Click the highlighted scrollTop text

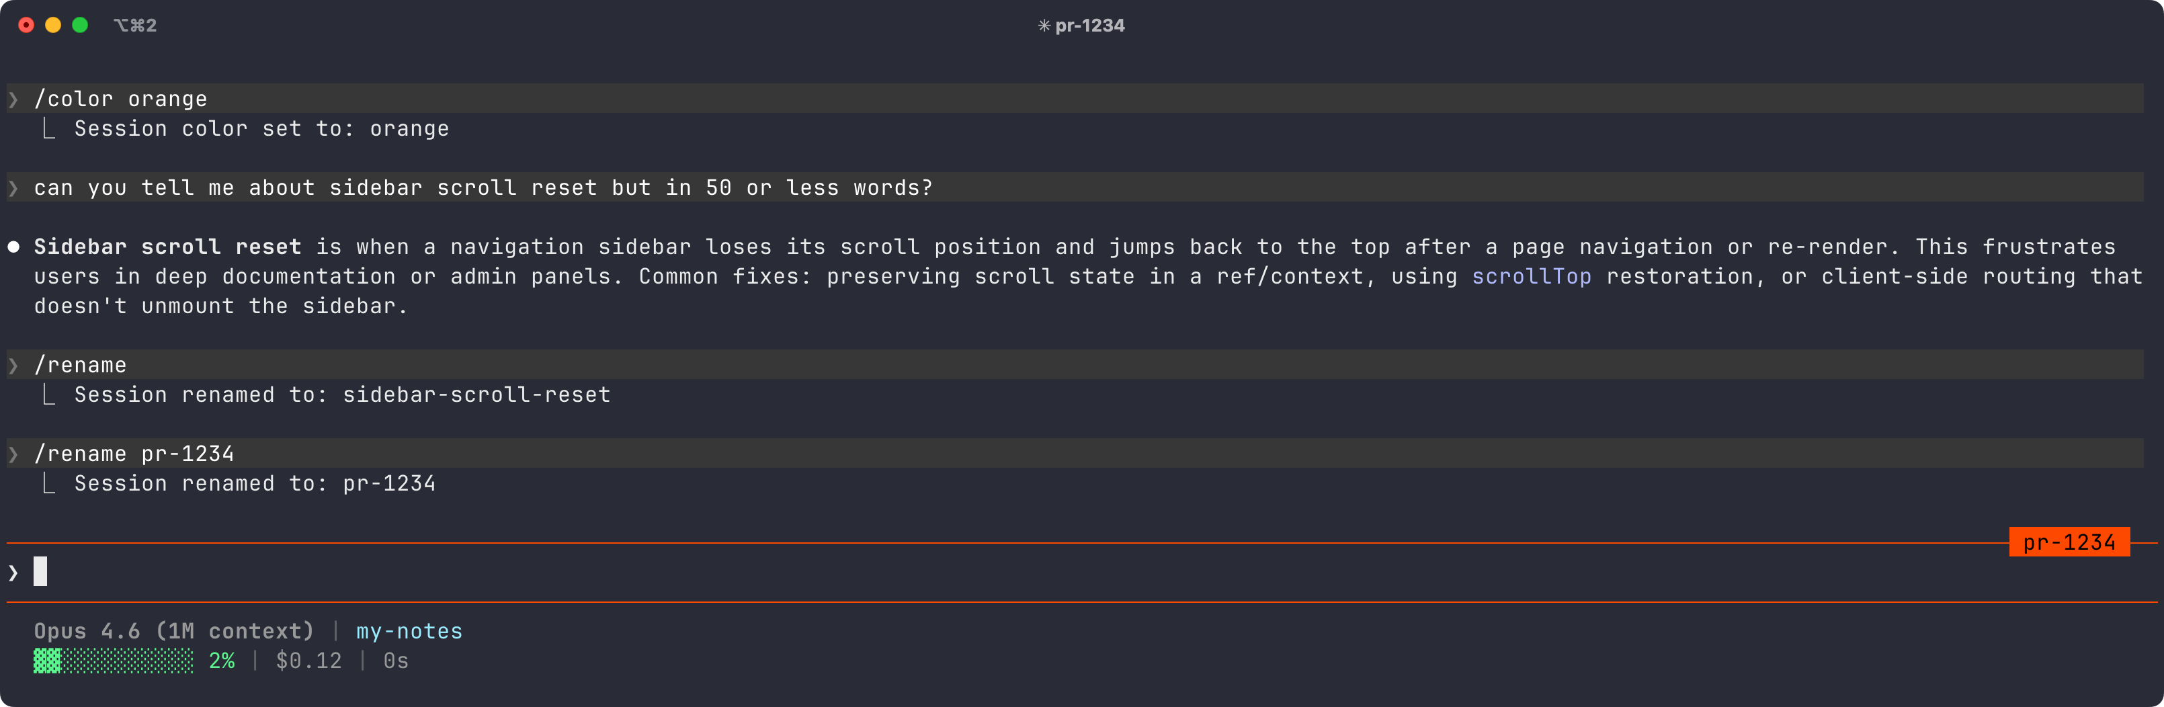1531,276
